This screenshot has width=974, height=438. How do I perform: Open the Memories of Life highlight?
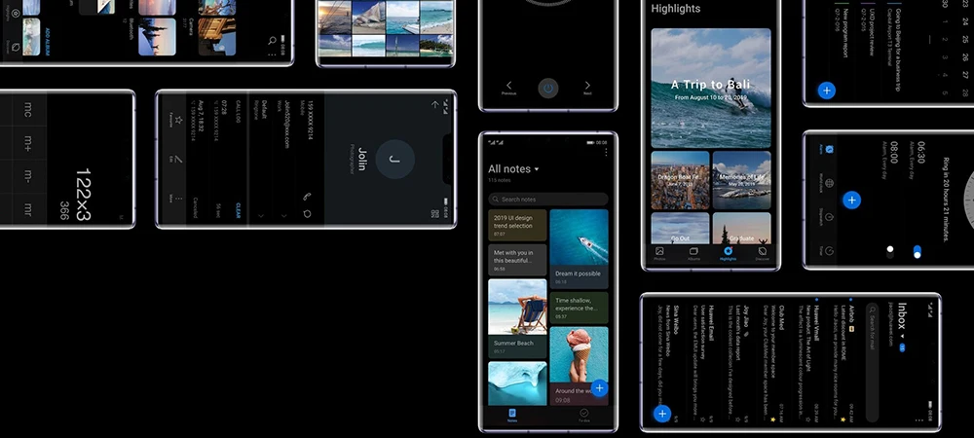pyautogui.click(x=741, y=180)
